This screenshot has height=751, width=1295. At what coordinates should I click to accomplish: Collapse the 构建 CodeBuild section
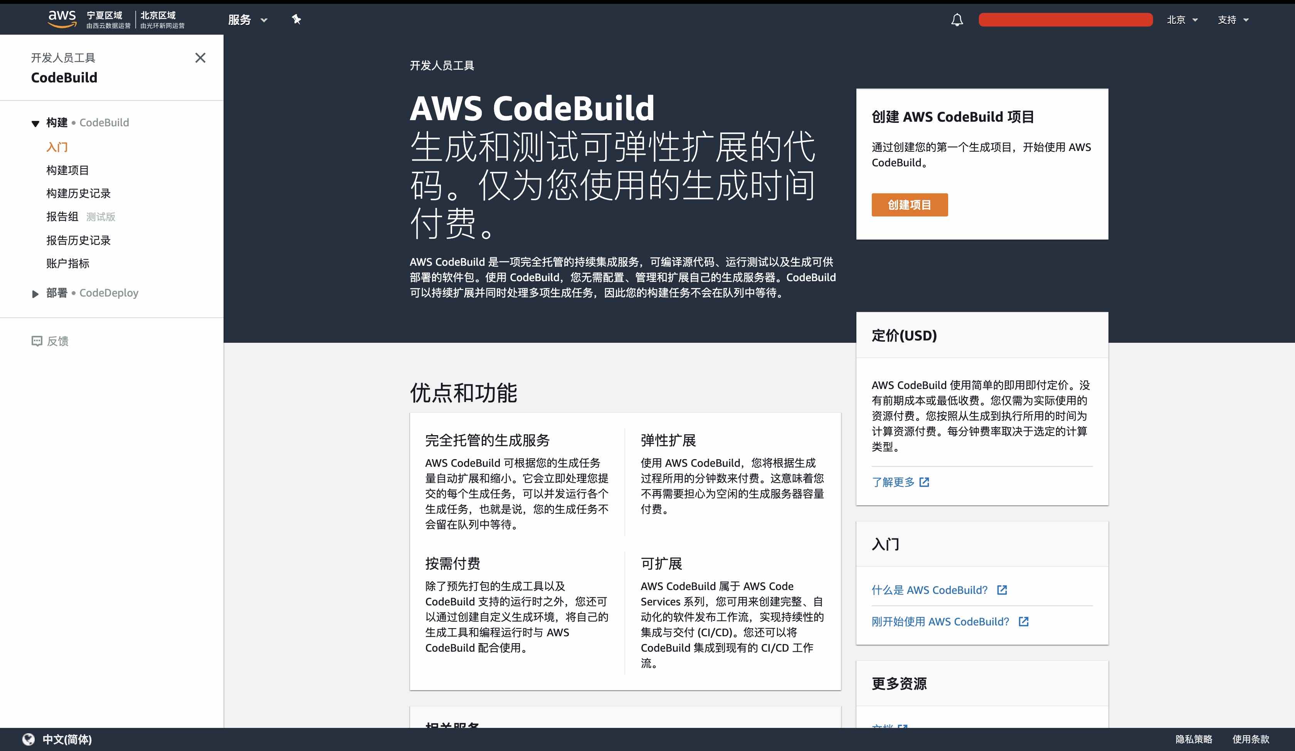[34, 123]
